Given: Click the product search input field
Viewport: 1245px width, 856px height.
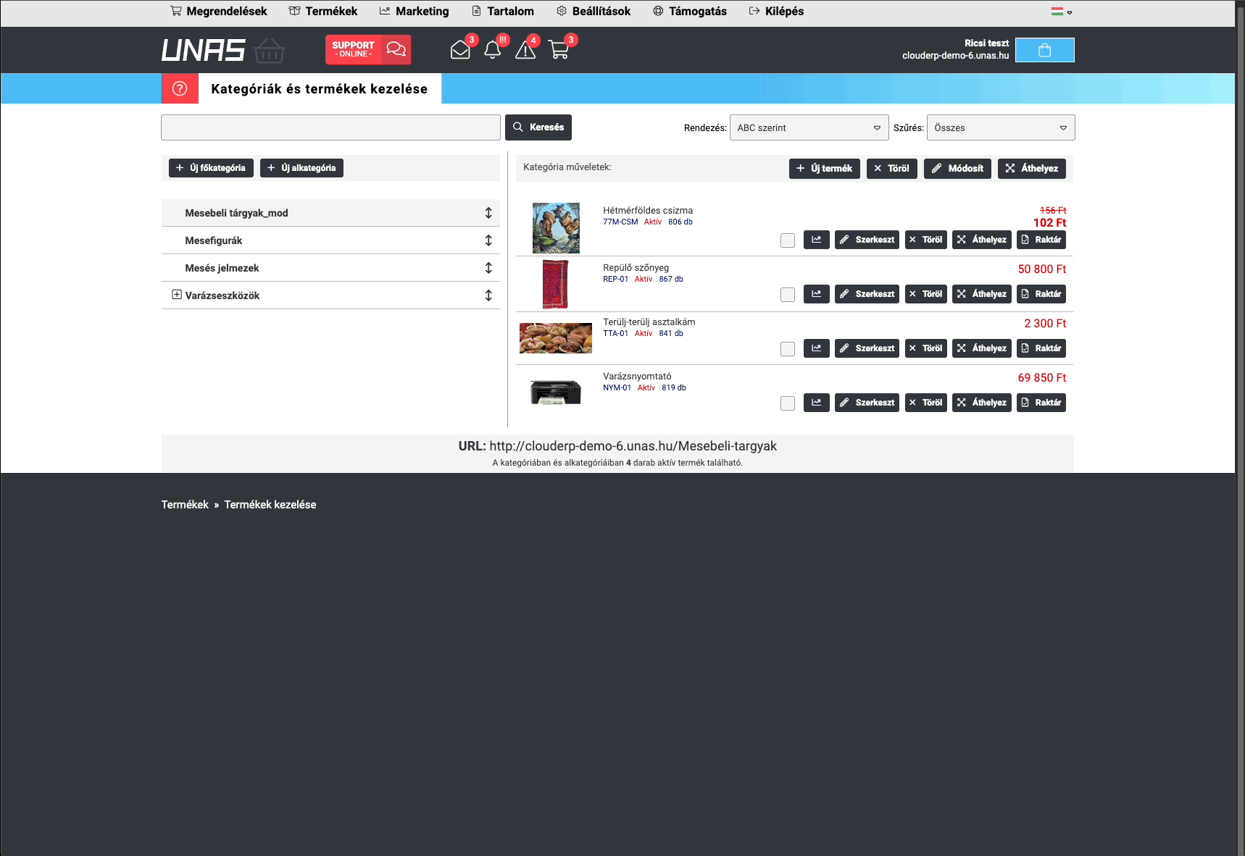Looking at the screenshot, I should pos(330,127).
